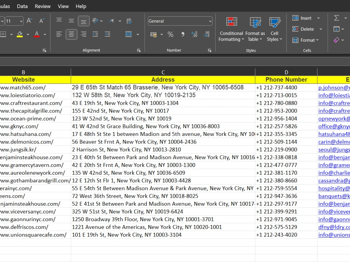Click the Fill down icon
The image size is (350, 262).
pyautogui.click(x=336, y=29)
